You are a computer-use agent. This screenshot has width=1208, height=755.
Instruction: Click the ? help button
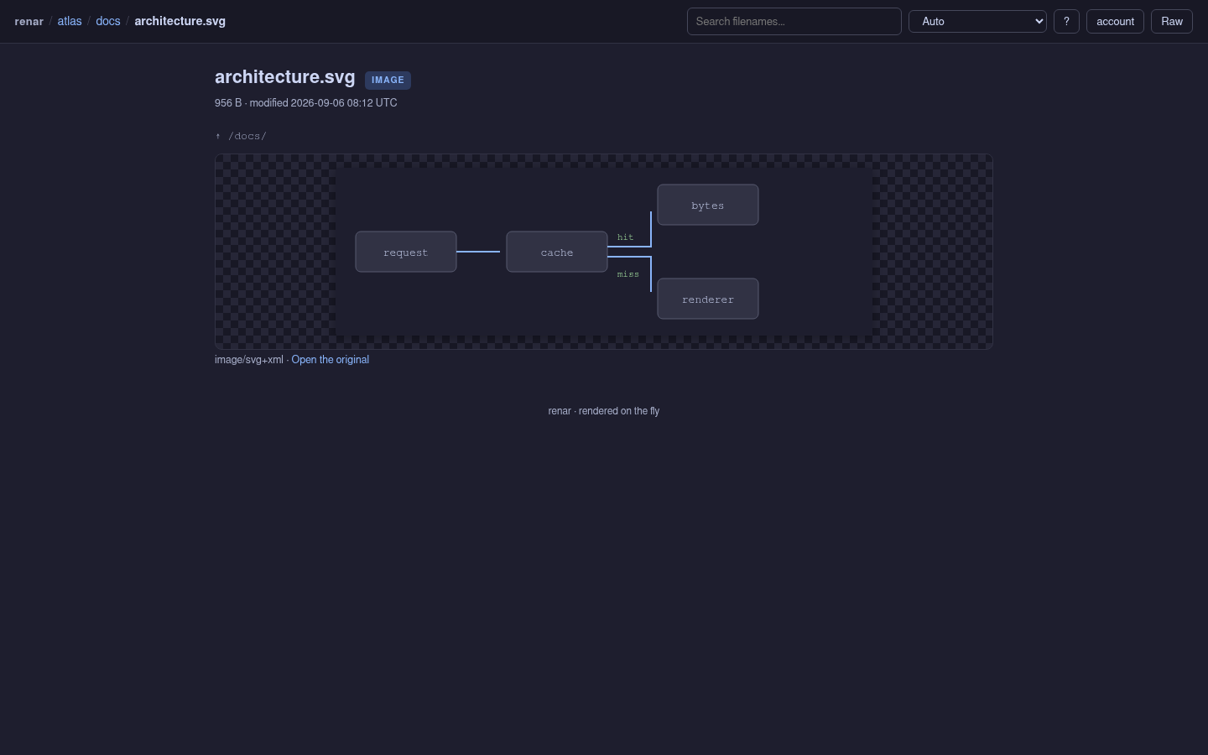point(1066,22)
